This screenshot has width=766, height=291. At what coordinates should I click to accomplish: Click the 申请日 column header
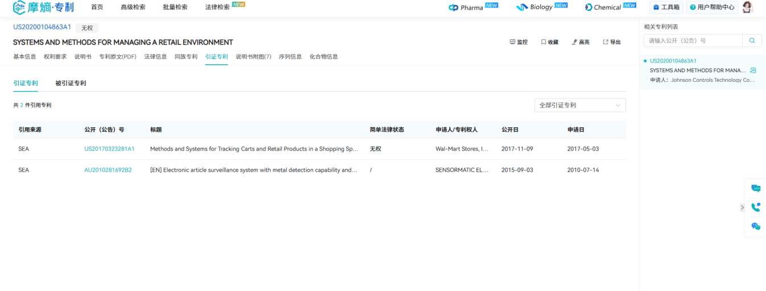(x=576, y=130)
